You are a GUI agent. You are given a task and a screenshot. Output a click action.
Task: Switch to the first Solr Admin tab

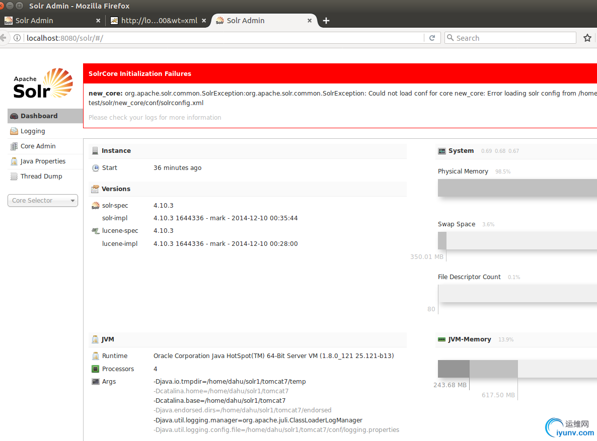(52, 21)
